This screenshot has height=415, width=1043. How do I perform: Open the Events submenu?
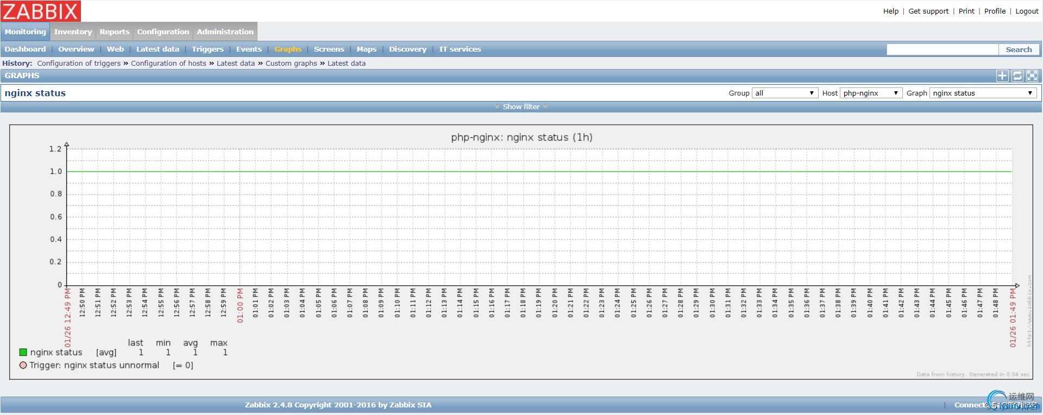pyautogui.click(x=249, y=49)
